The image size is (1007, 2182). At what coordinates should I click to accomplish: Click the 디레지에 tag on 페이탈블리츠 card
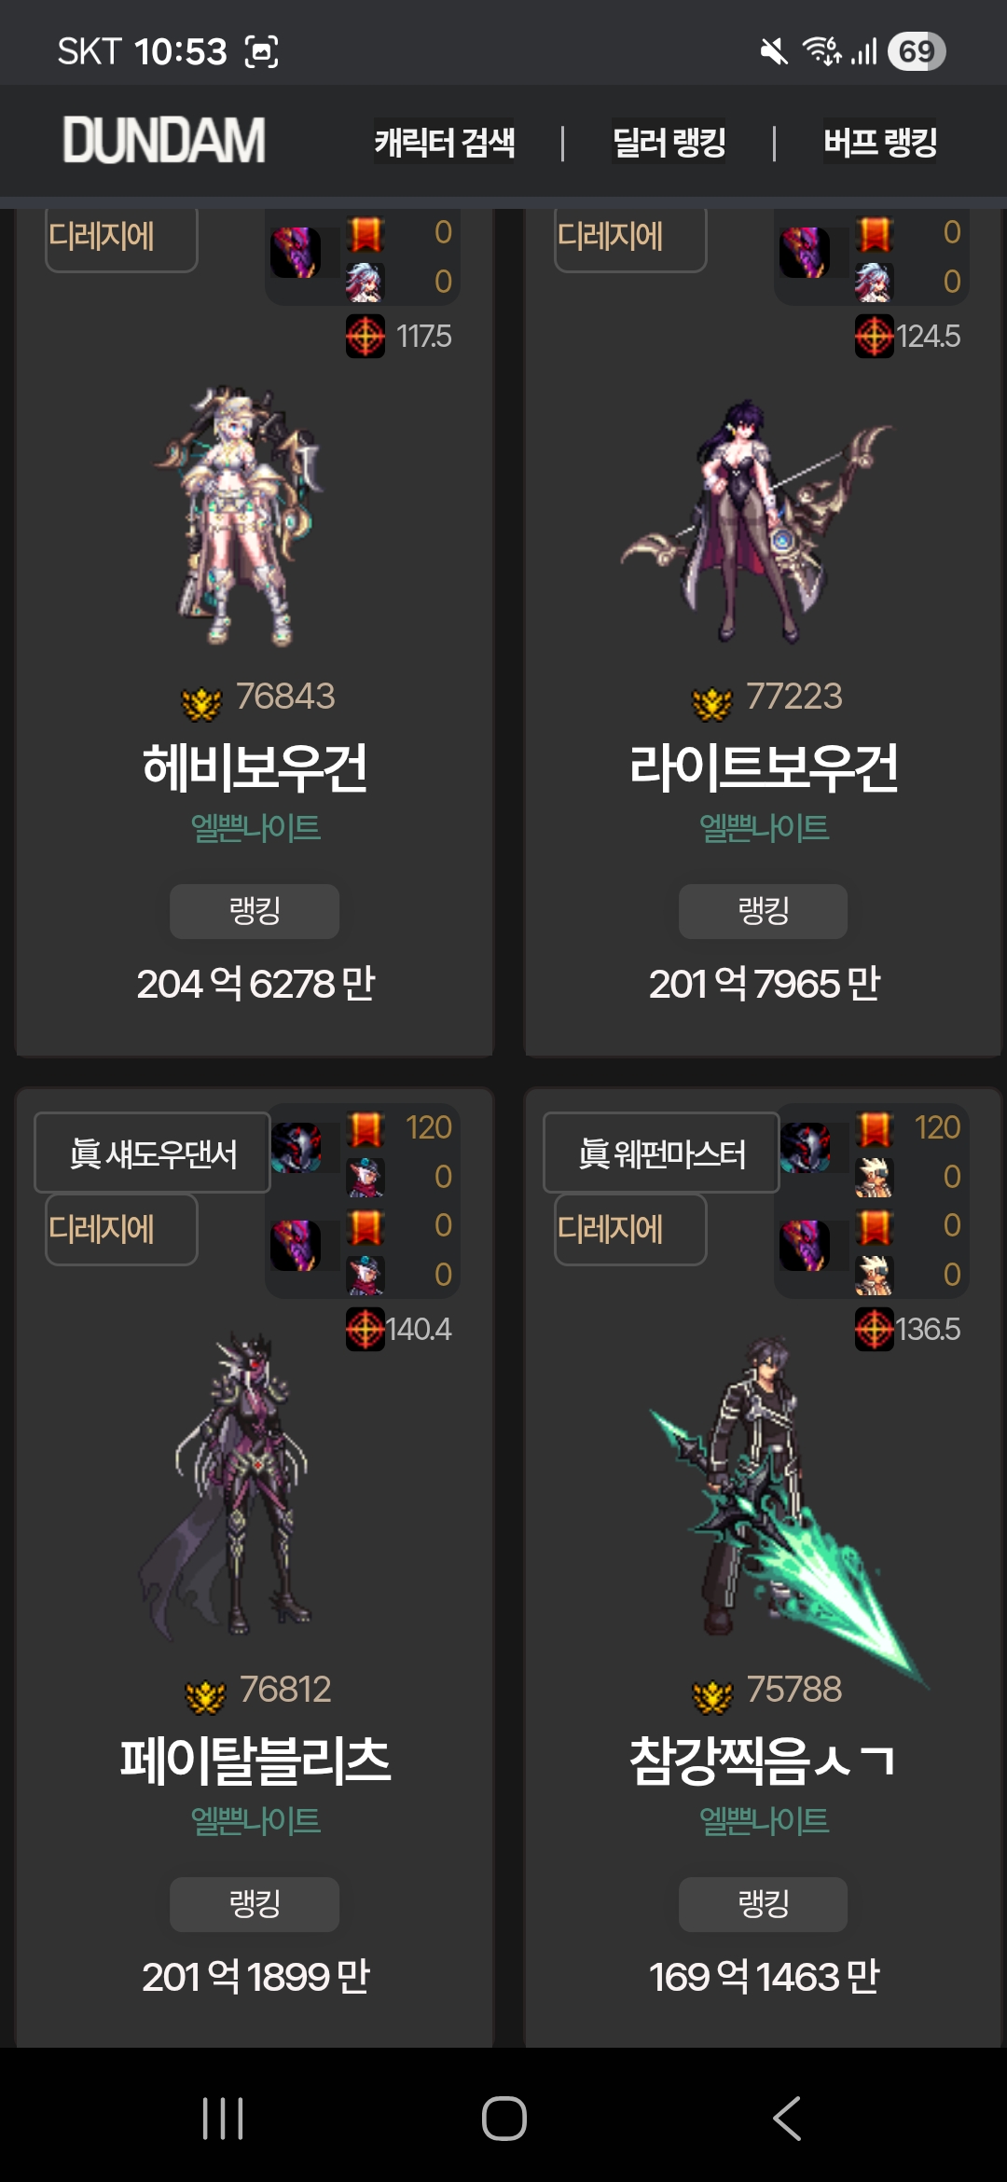click(121, 1230)
